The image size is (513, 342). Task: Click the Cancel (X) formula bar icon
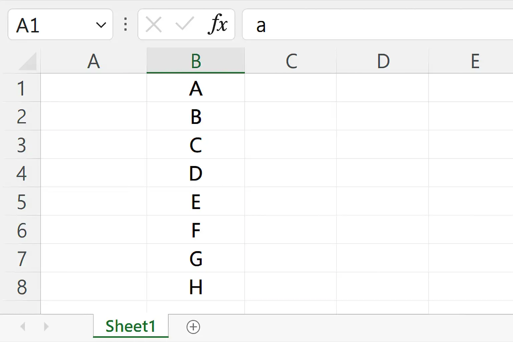click(x=154, y=25)
